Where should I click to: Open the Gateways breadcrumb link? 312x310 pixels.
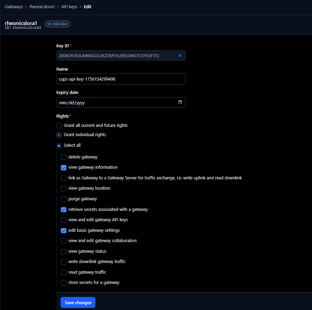coord(14,7)
